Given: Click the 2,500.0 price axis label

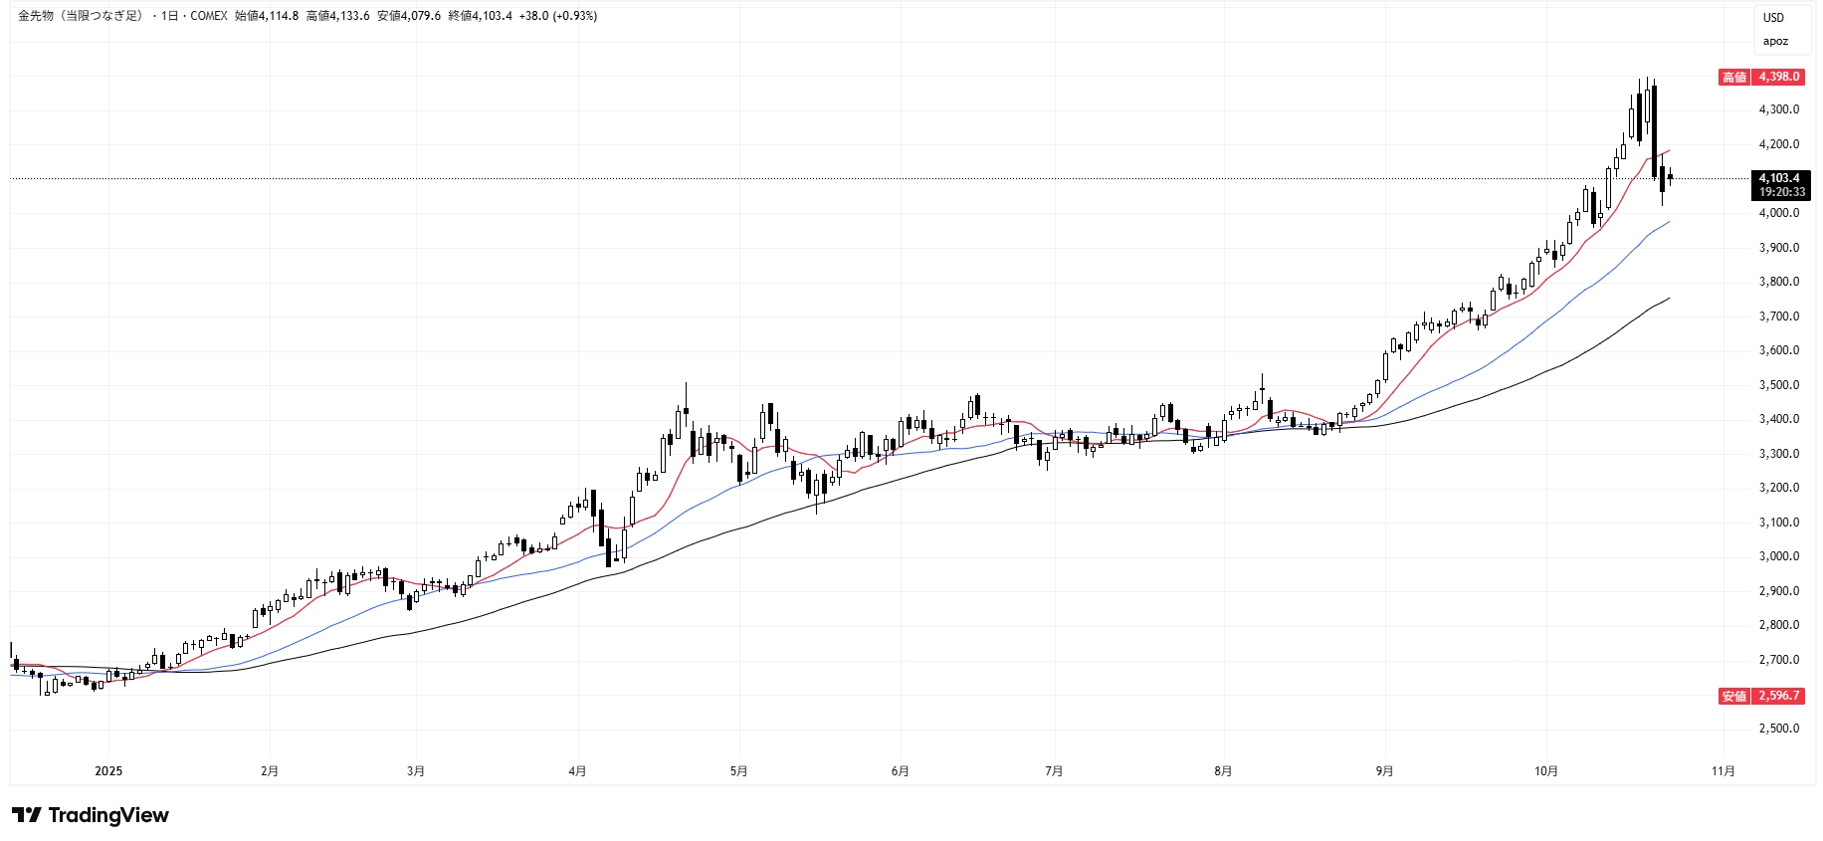Looking at the screenshot, I should coord(1778,729).
